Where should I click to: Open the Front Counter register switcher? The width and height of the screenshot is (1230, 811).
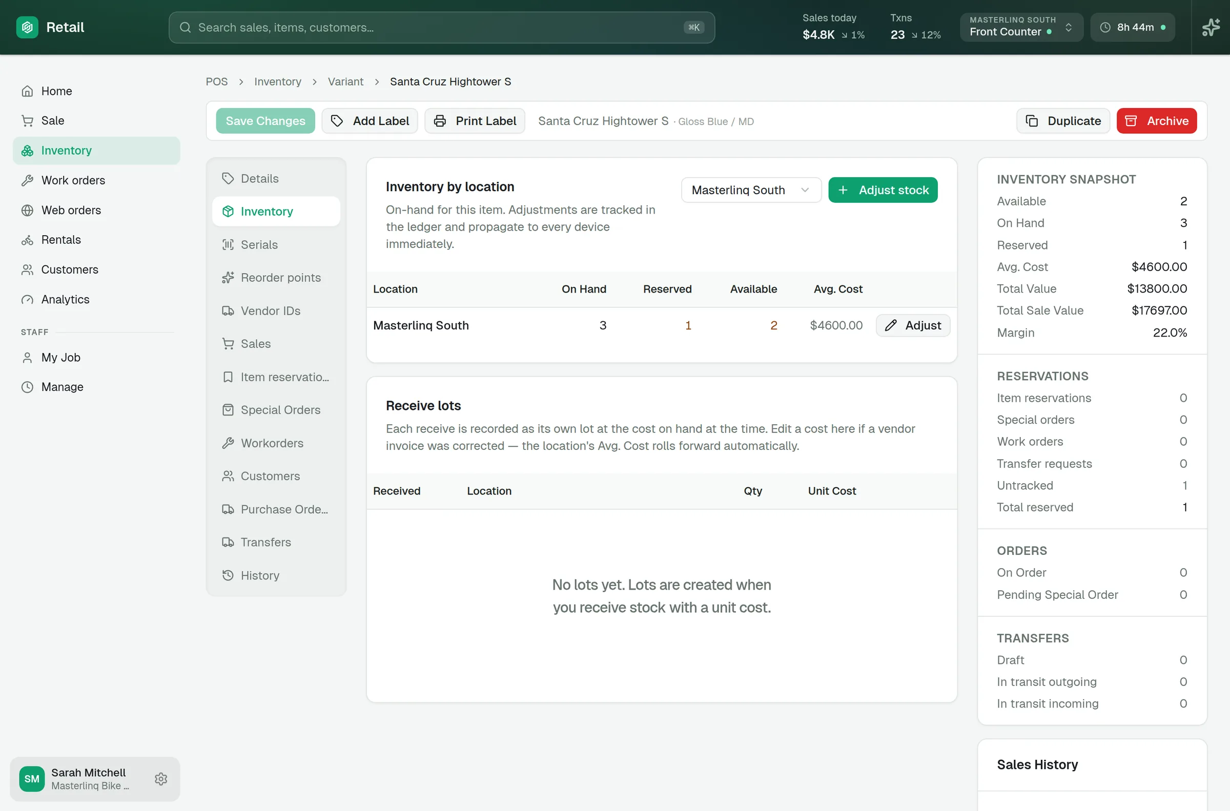click(1021, 28)
